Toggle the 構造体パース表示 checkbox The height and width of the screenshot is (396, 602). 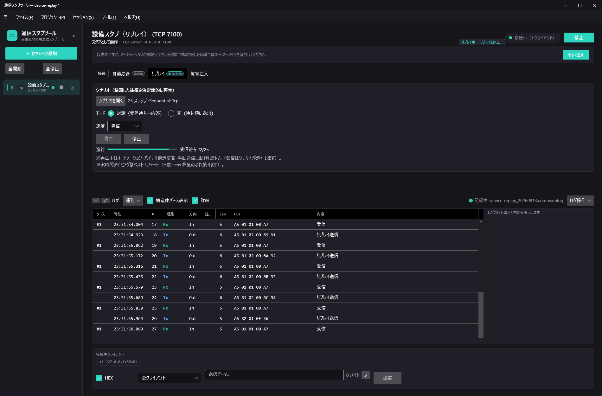tap(150, 201)
